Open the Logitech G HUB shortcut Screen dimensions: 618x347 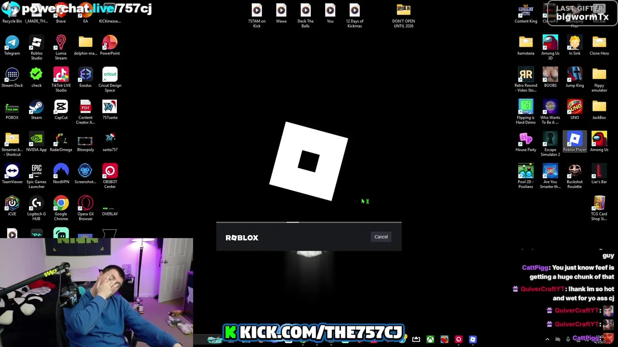[36, 208]
